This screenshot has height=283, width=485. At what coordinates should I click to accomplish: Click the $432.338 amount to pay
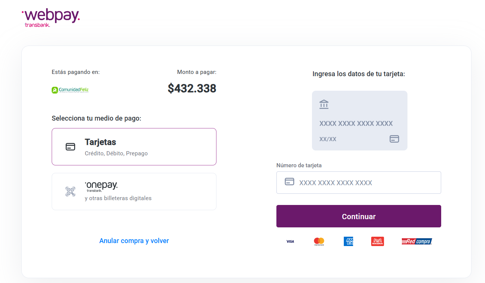point(192,88)
